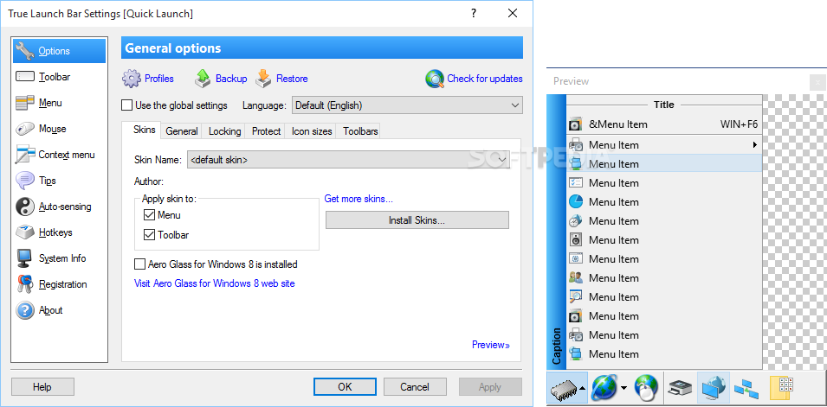Image resolution: width=827 pixels, height=407 pixels.
Task: Click down arrow beside Internet Explorer icon
Action: (x=624, y=388)
